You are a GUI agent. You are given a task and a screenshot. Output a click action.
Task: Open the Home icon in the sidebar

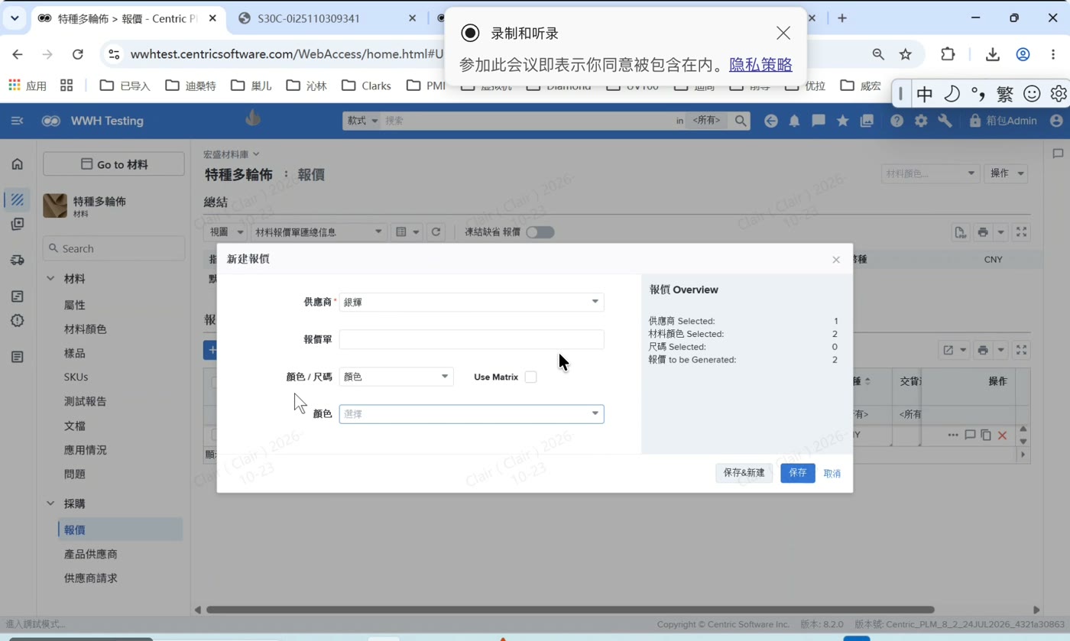pos(17,164)
